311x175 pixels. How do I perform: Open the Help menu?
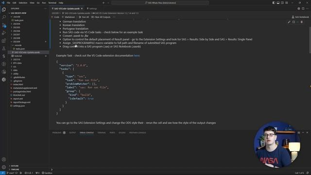pos(61,3)
